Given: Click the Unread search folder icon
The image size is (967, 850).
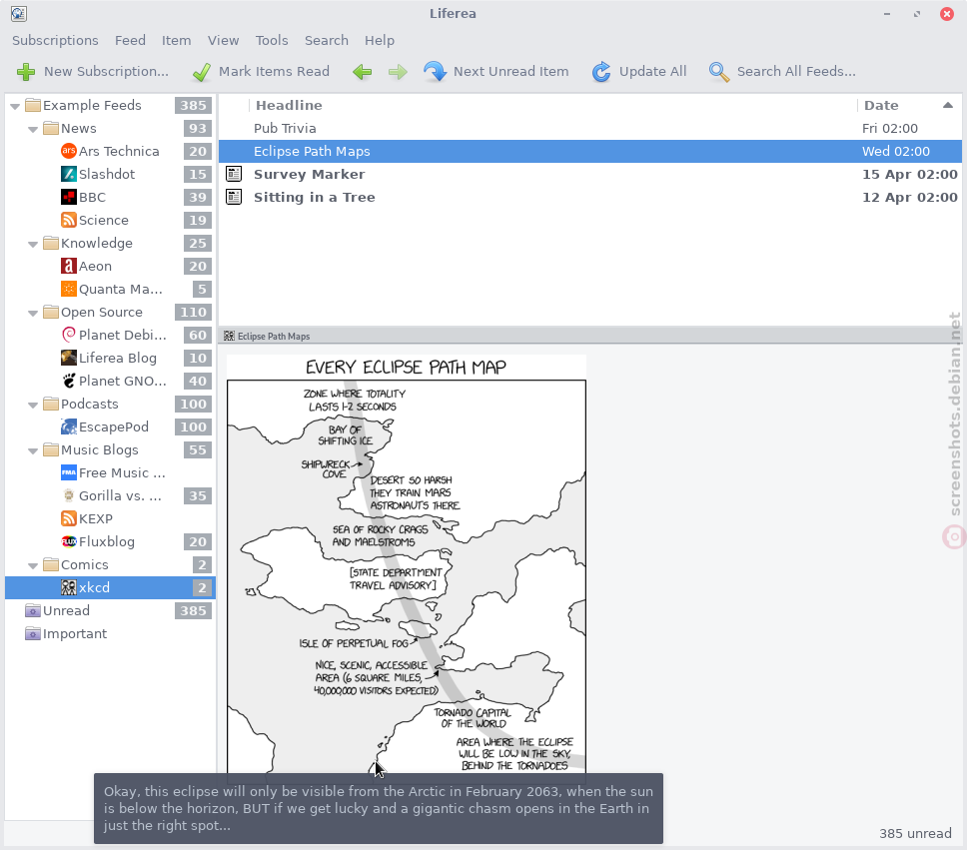Looking at the screenshot, I should [x=33, y=610].
